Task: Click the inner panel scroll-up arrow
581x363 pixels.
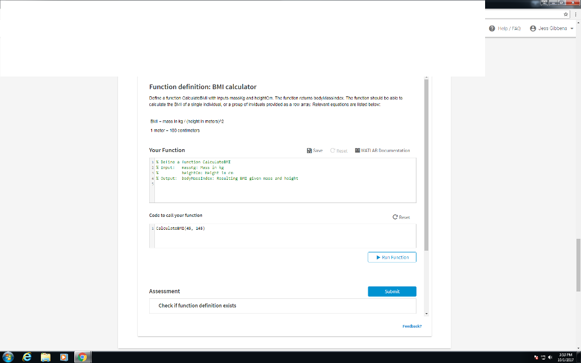Action: [x=426, y=77]
